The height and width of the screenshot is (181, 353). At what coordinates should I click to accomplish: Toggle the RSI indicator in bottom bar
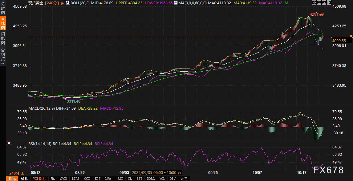tap(120, 179)
